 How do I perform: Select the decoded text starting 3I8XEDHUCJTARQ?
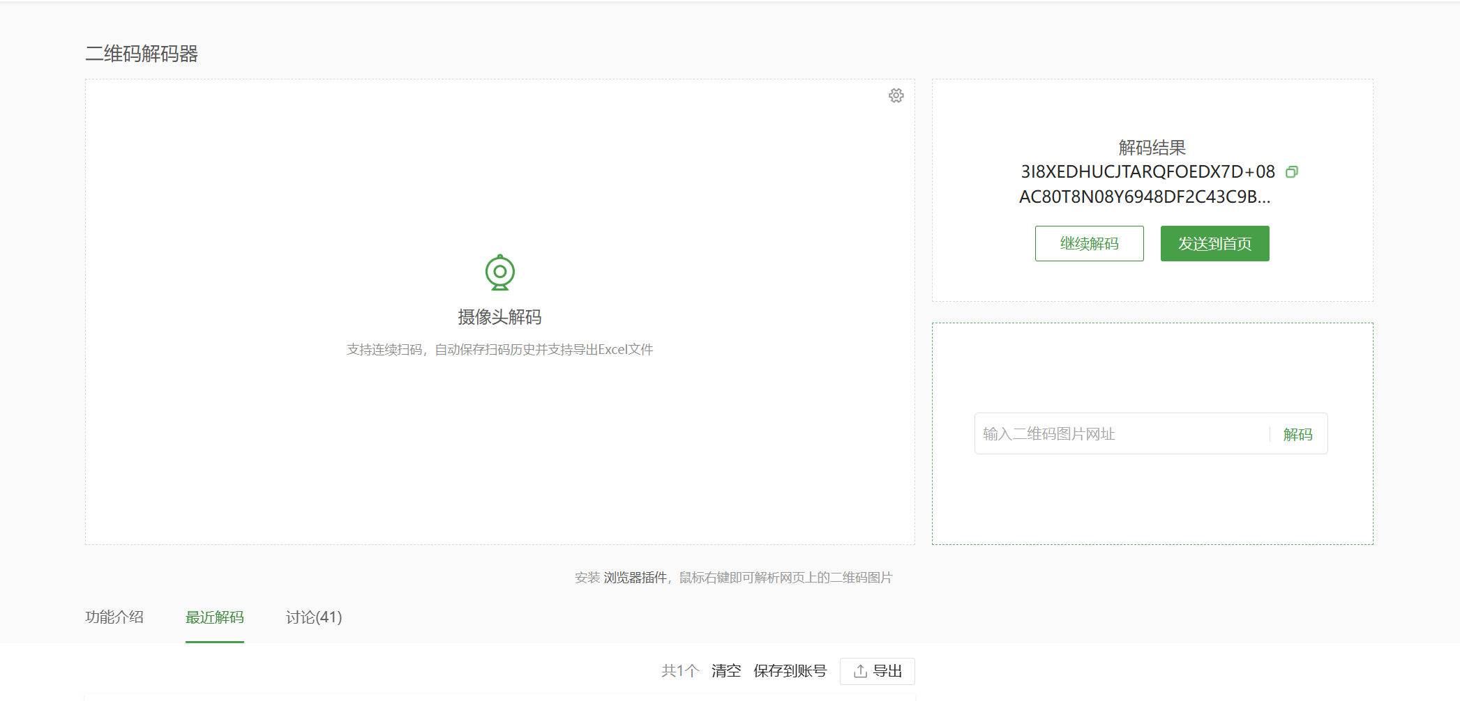pyautogui.click(x=1147, y=184)
